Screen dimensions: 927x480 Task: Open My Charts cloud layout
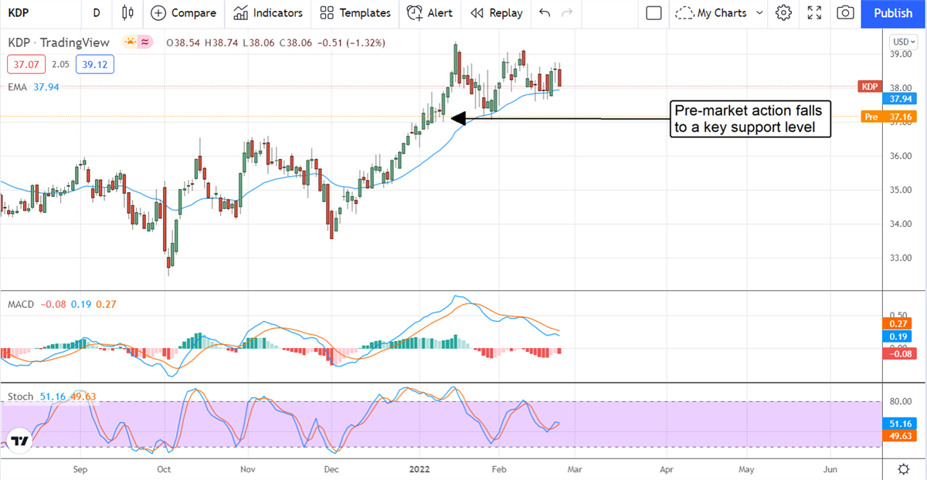pos(711,13)
